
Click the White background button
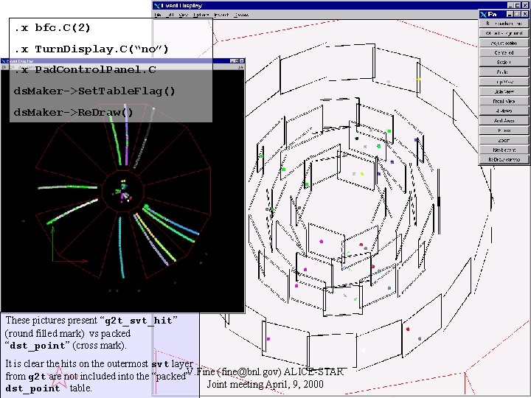tap(504, 33)
